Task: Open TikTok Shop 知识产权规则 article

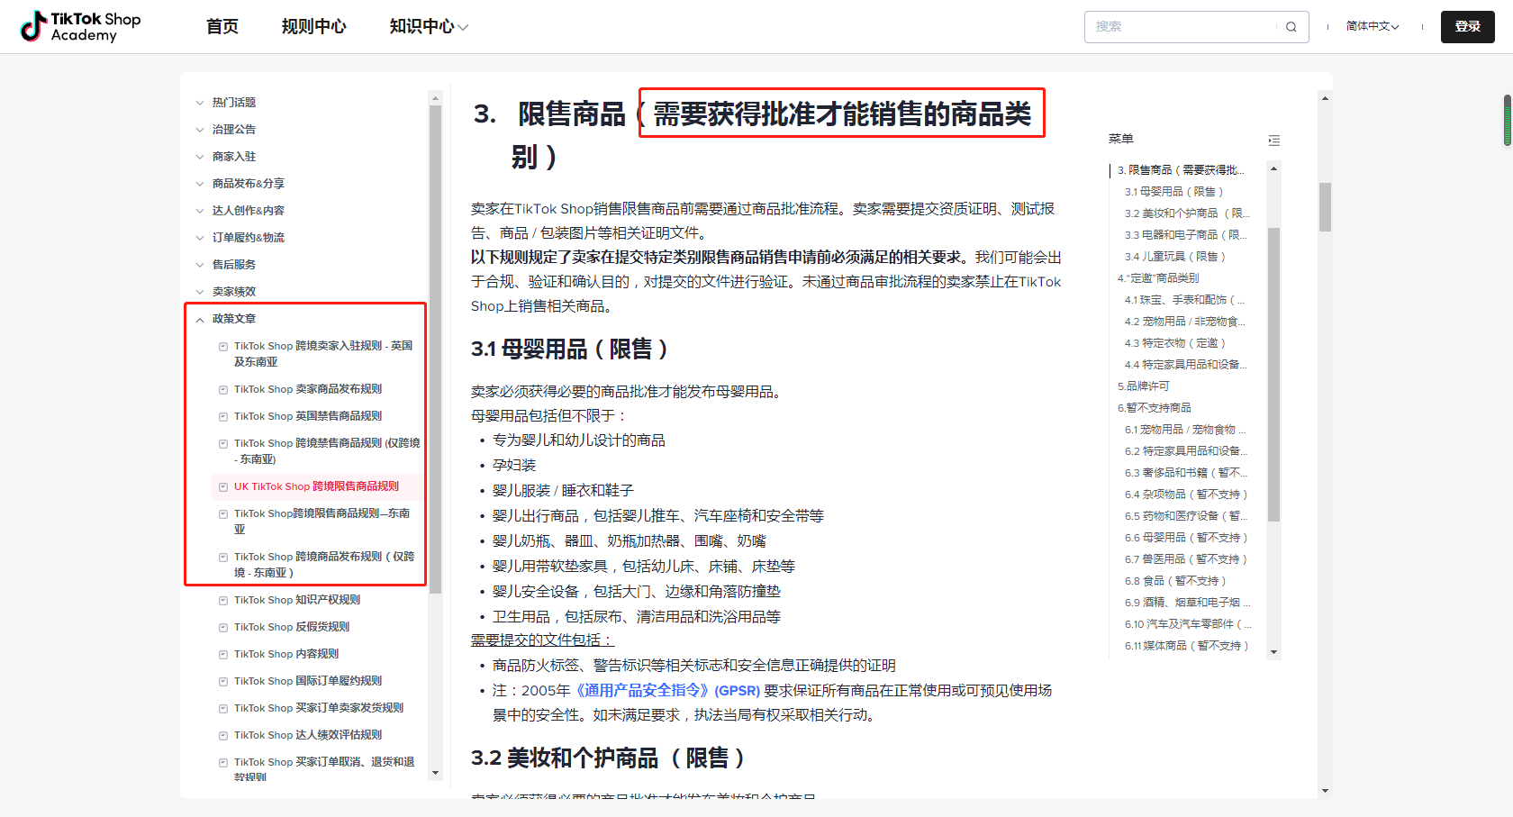Action: 297,601
